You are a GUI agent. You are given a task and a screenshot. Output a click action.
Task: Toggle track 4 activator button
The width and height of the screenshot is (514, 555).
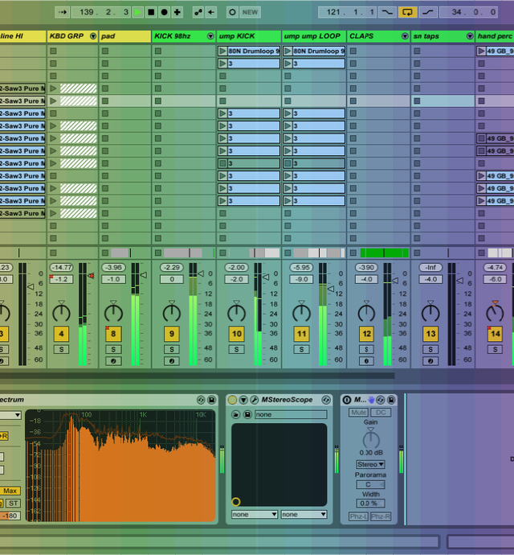(x=61, y=334)
